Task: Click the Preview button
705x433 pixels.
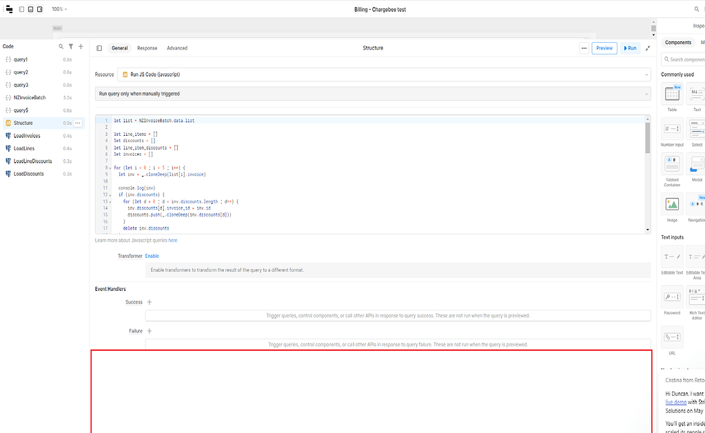Action: [x=604, y=48]
